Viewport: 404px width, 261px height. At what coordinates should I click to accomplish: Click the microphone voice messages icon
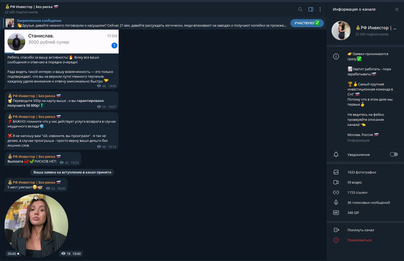click(x=336, y=203)
